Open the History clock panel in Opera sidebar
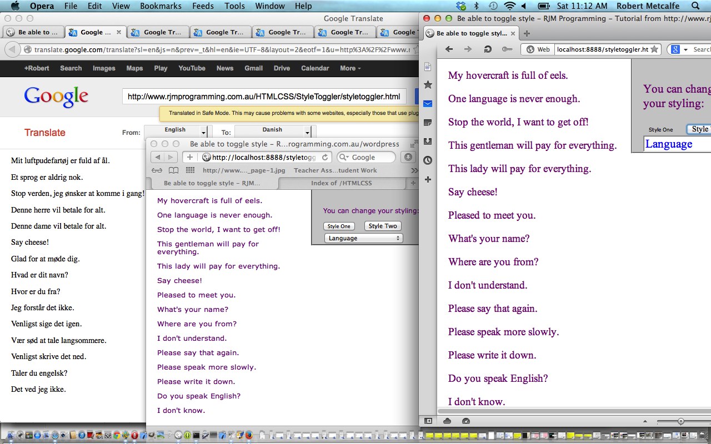 click(x=428, y=160)
